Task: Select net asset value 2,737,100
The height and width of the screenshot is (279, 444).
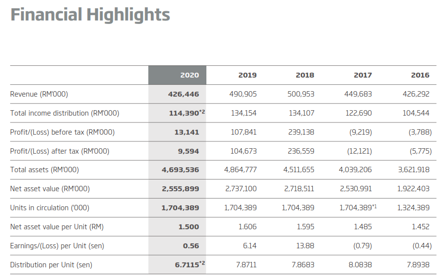Action: [x=241, y=189]
